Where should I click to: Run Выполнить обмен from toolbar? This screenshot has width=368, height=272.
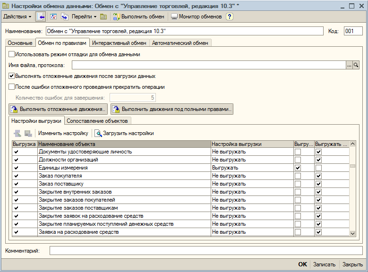pyautogui.click(x=138, y=17)
